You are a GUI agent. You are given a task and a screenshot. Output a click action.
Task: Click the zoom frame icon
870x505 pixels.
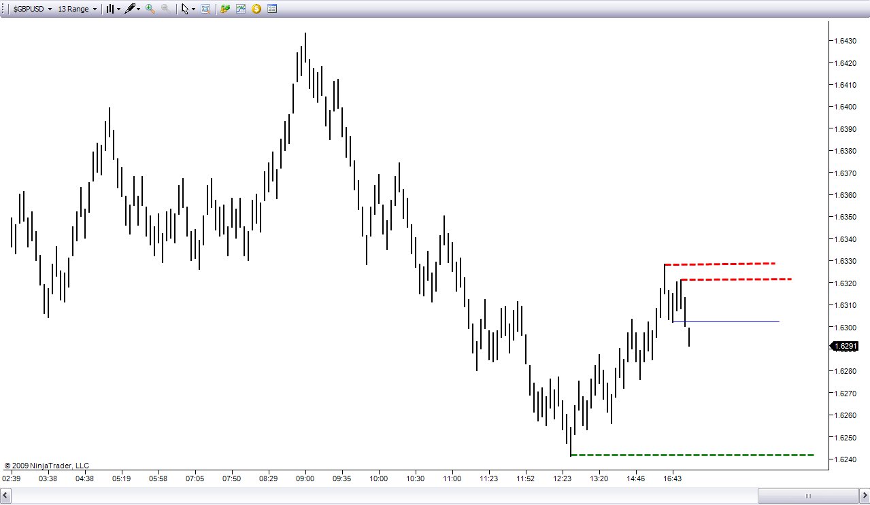pyautogui.click(x=205, y=10)
